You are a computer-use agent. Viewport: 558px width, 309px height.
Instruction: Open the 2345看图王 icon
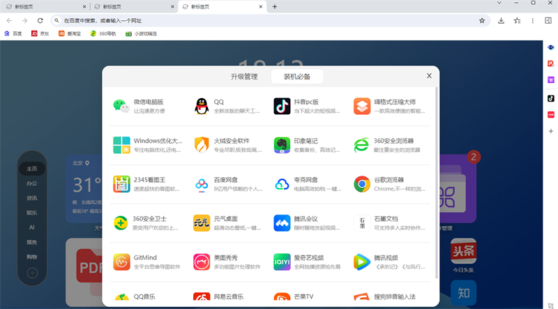tap(121, 184)
